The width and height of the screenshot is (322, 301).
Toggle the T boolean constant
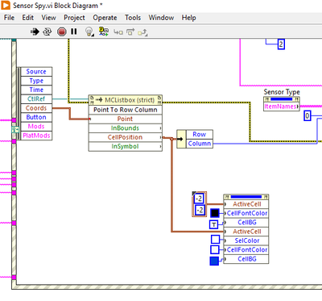click(214, 224)
